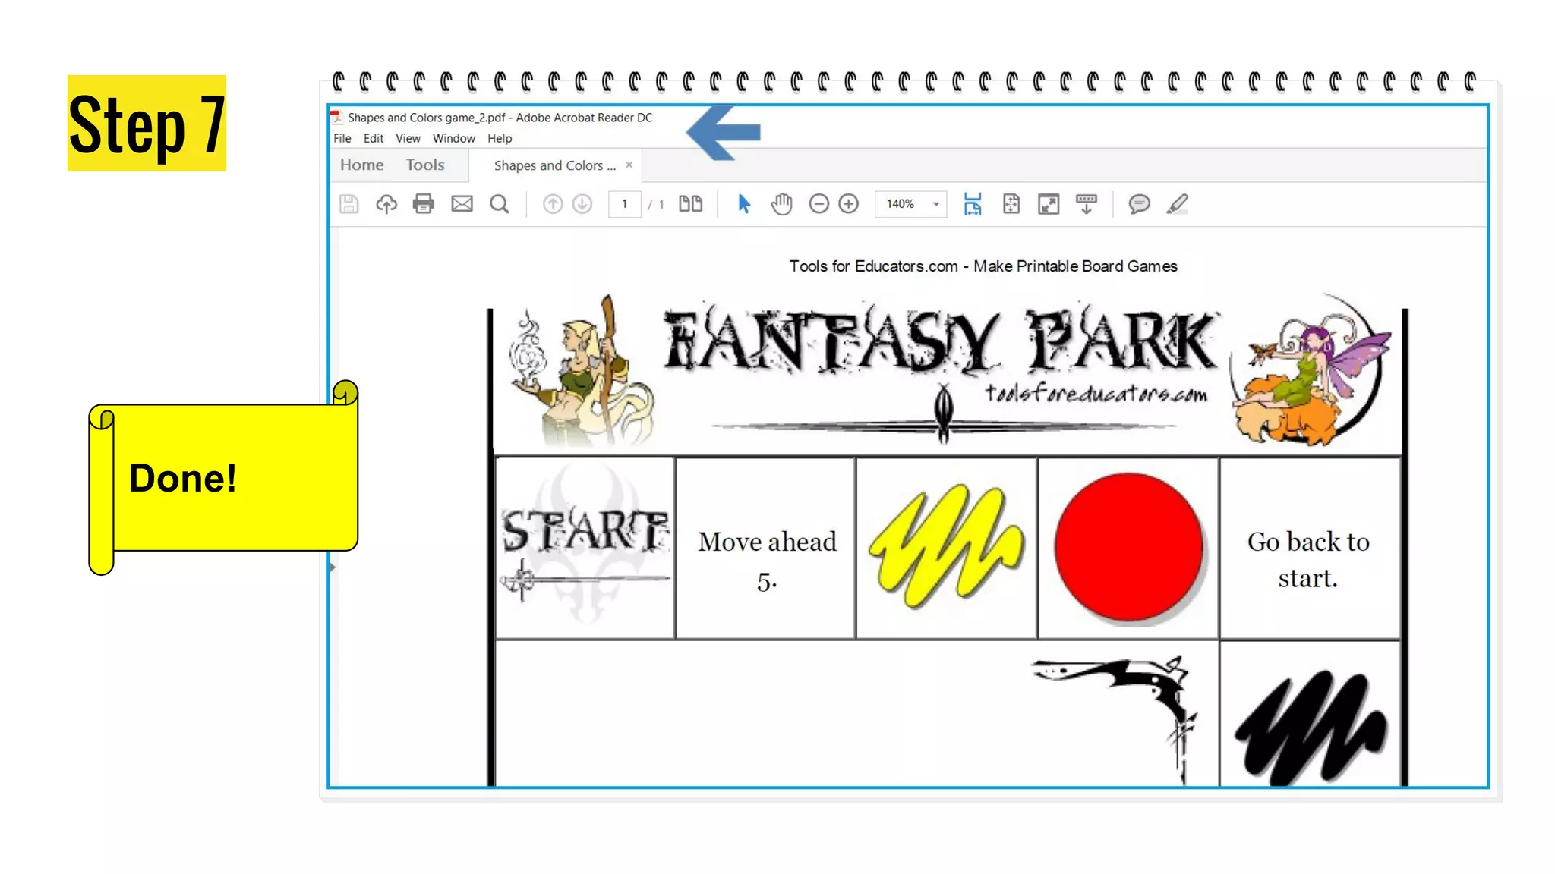Click the Send by email envelope icon
Screen dimensions: 1555x874
462,204
